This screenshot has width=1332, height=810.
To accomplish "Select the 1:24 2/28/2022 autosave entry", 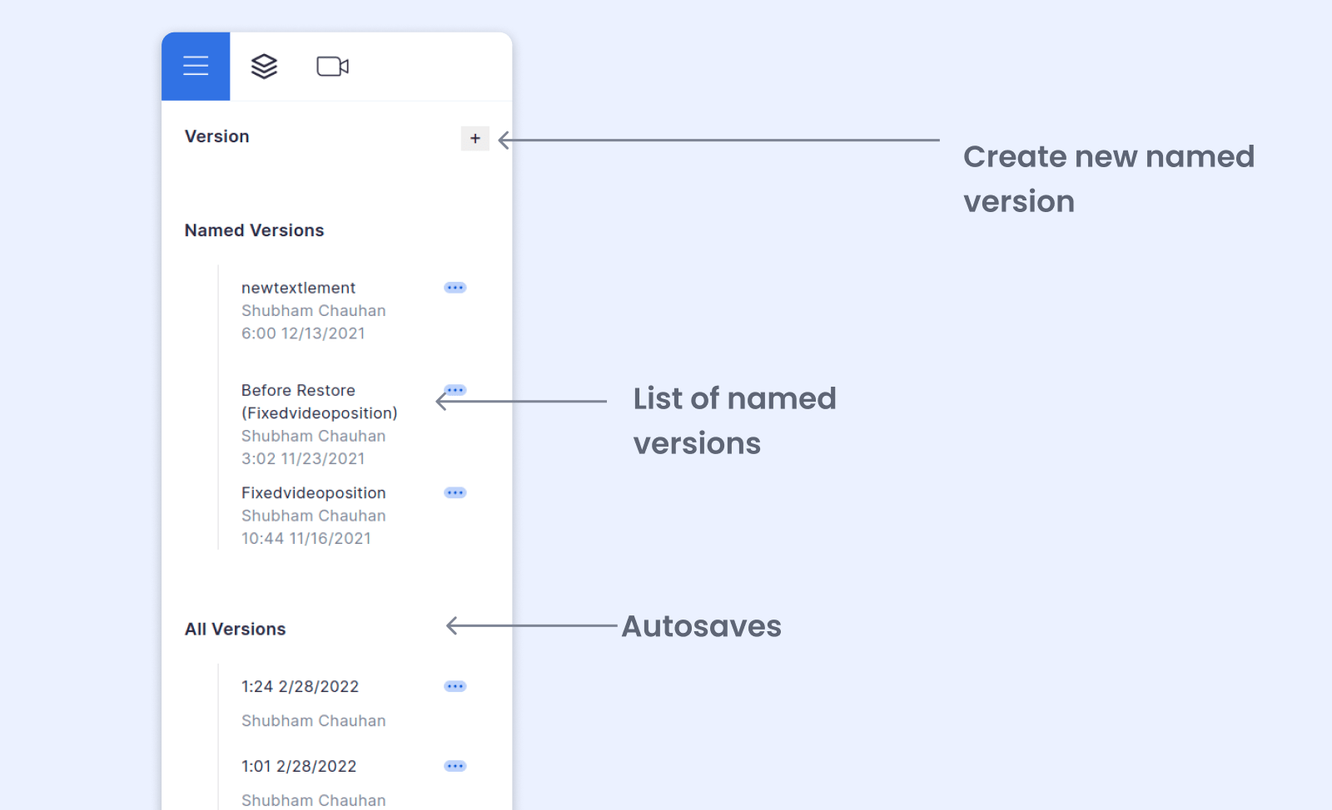I will click(300, 687).
